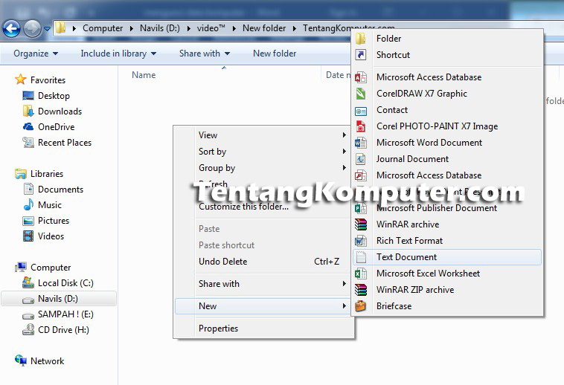Click second Microsoft Access Database icon
Viewport: 564px width, 385px height.
pos(361,175)
